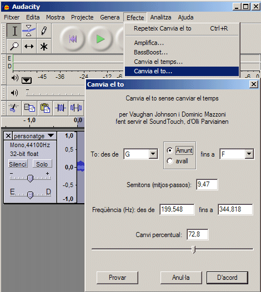
Task: Select the Multi-tool asterisk icon
Action: (x=44, y=46)
